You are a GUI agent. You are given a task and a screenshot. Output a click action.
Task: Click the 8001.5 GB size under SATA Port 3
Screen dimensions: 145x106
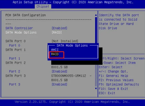(59, 80)
